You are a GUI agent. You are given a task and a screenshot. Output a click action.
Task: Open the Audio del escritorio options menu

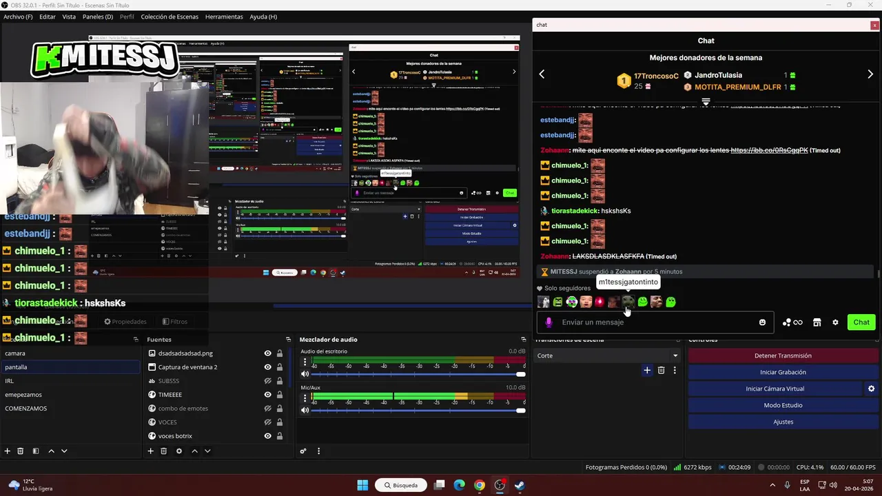pos(305,362)
